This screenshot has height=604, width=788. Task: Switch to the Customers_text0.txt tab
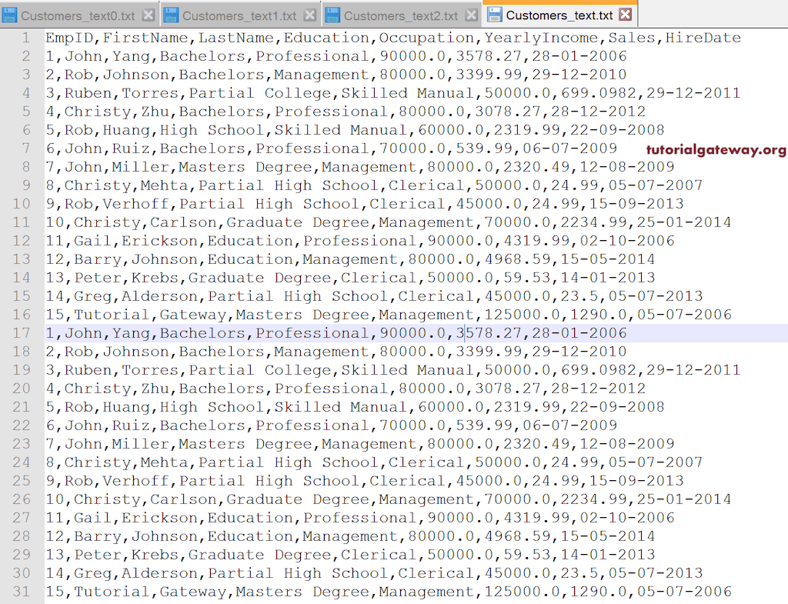point(78,16)
